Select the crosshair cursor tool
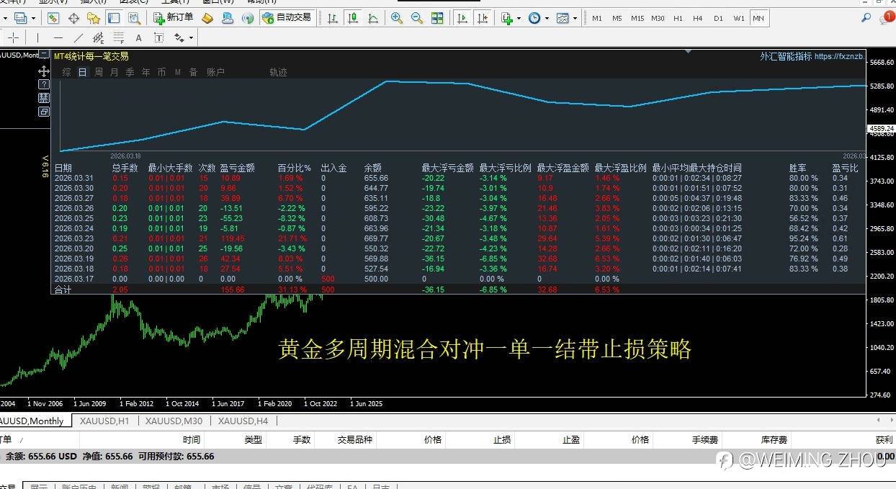The width and height of the screenshot is (896, 489). tap(14, 37)
